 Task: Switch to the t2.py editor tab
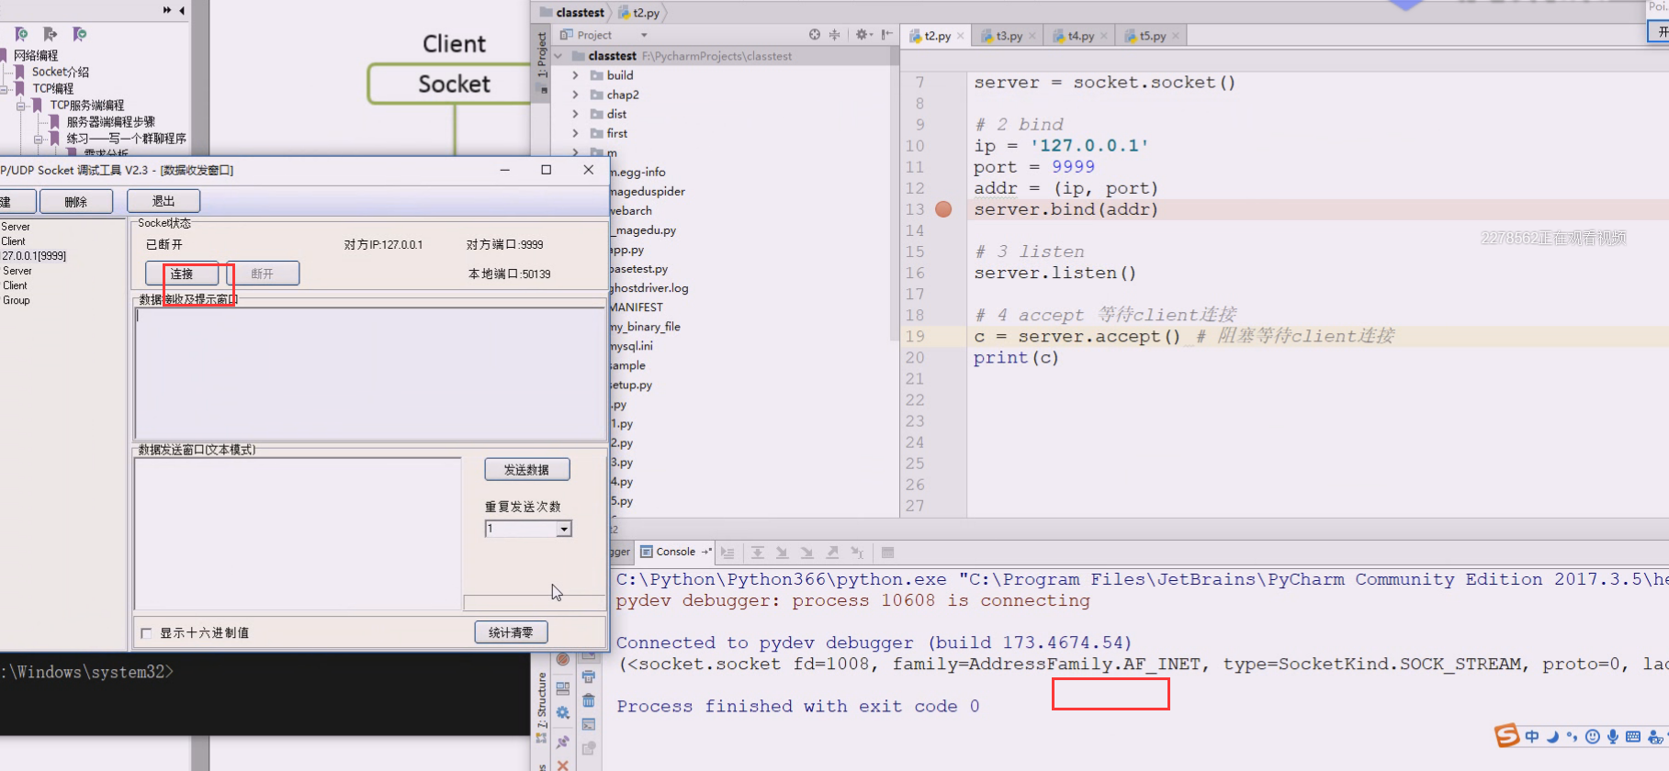point(937,36)
